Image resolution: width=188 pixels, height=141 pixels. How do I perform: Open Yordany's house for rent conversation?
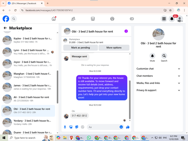click(28, 122)
